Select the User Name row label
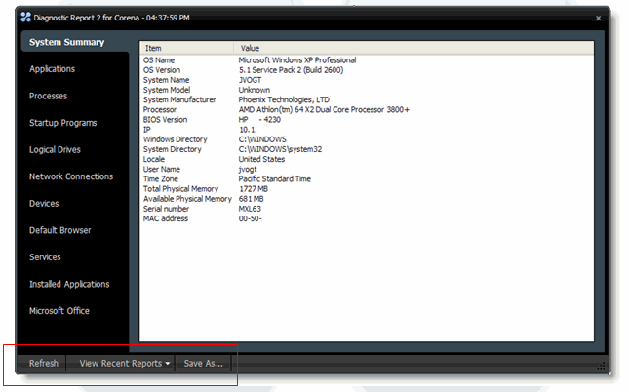This screenshot has height=392, width=629. point(162,170)
